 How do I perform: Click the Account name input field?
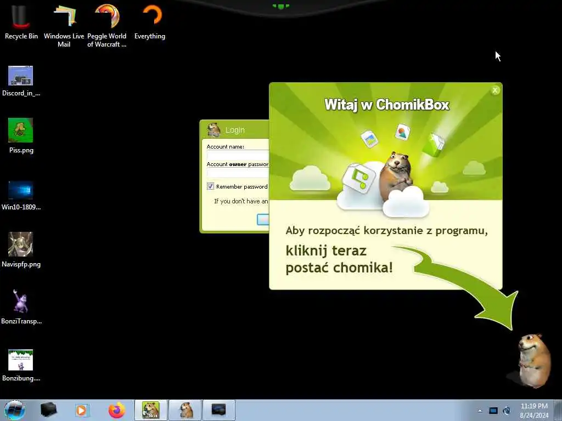[238, 155]
